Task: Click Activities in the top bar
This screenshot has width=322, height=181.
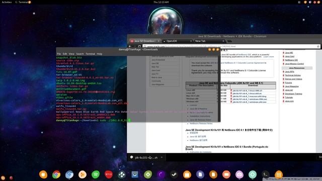Action: pyautogui.click(x=7, y=2)
